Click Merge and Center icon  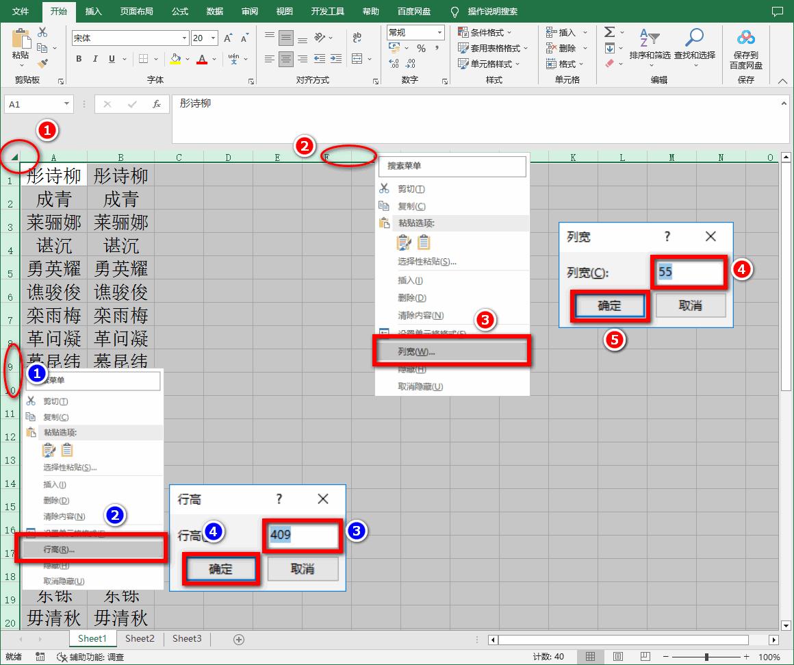357,60
